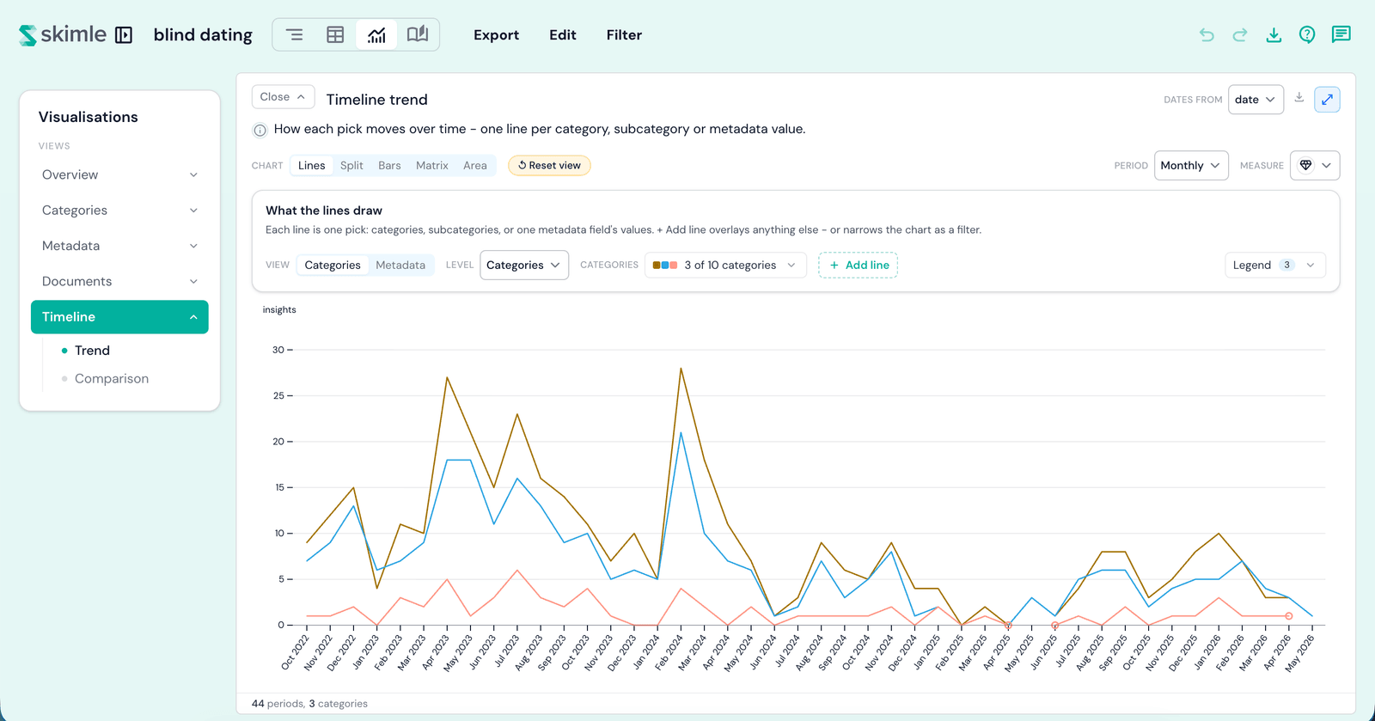Open help via question mark icon
This screenshot has width=1375, height=721.
[x=1307, y=35]
